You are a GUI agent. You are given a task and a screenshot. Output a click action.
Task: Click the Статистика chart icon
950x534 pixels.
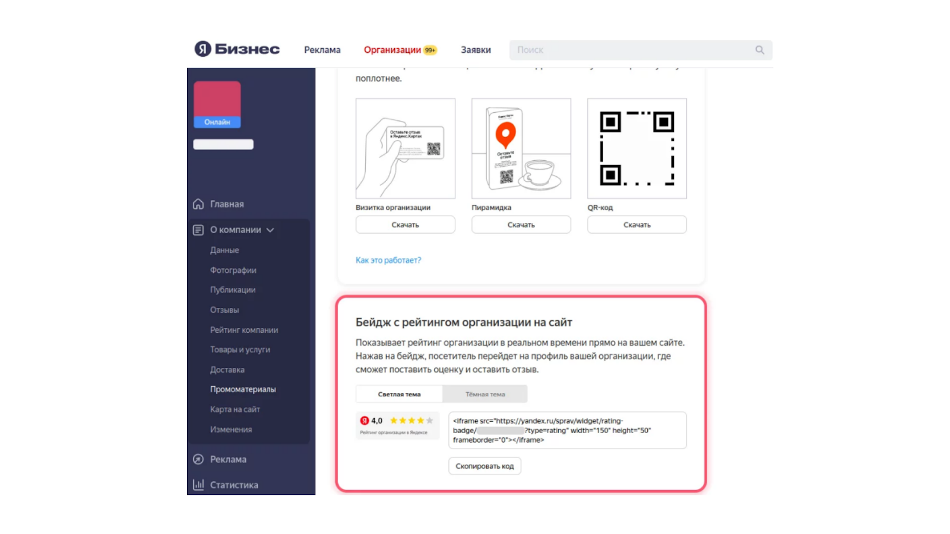coord(198,485)
